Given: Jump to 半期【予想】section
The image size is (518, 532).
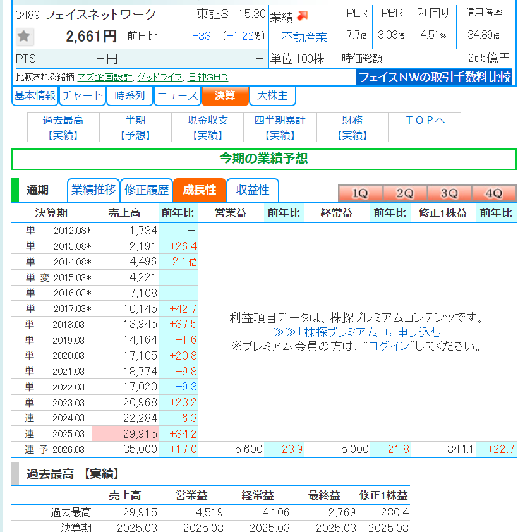Looking at the screenshot, I should 135,128.
